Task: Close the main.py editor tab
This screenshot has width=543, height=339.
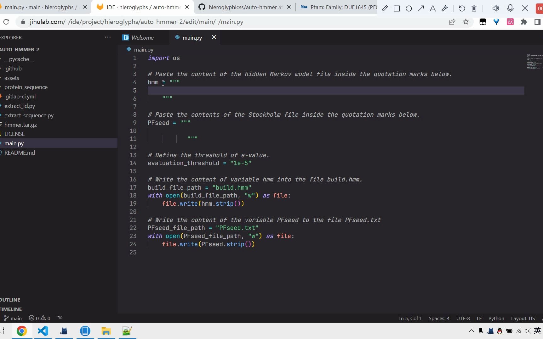Action: (x=214, y=37)
